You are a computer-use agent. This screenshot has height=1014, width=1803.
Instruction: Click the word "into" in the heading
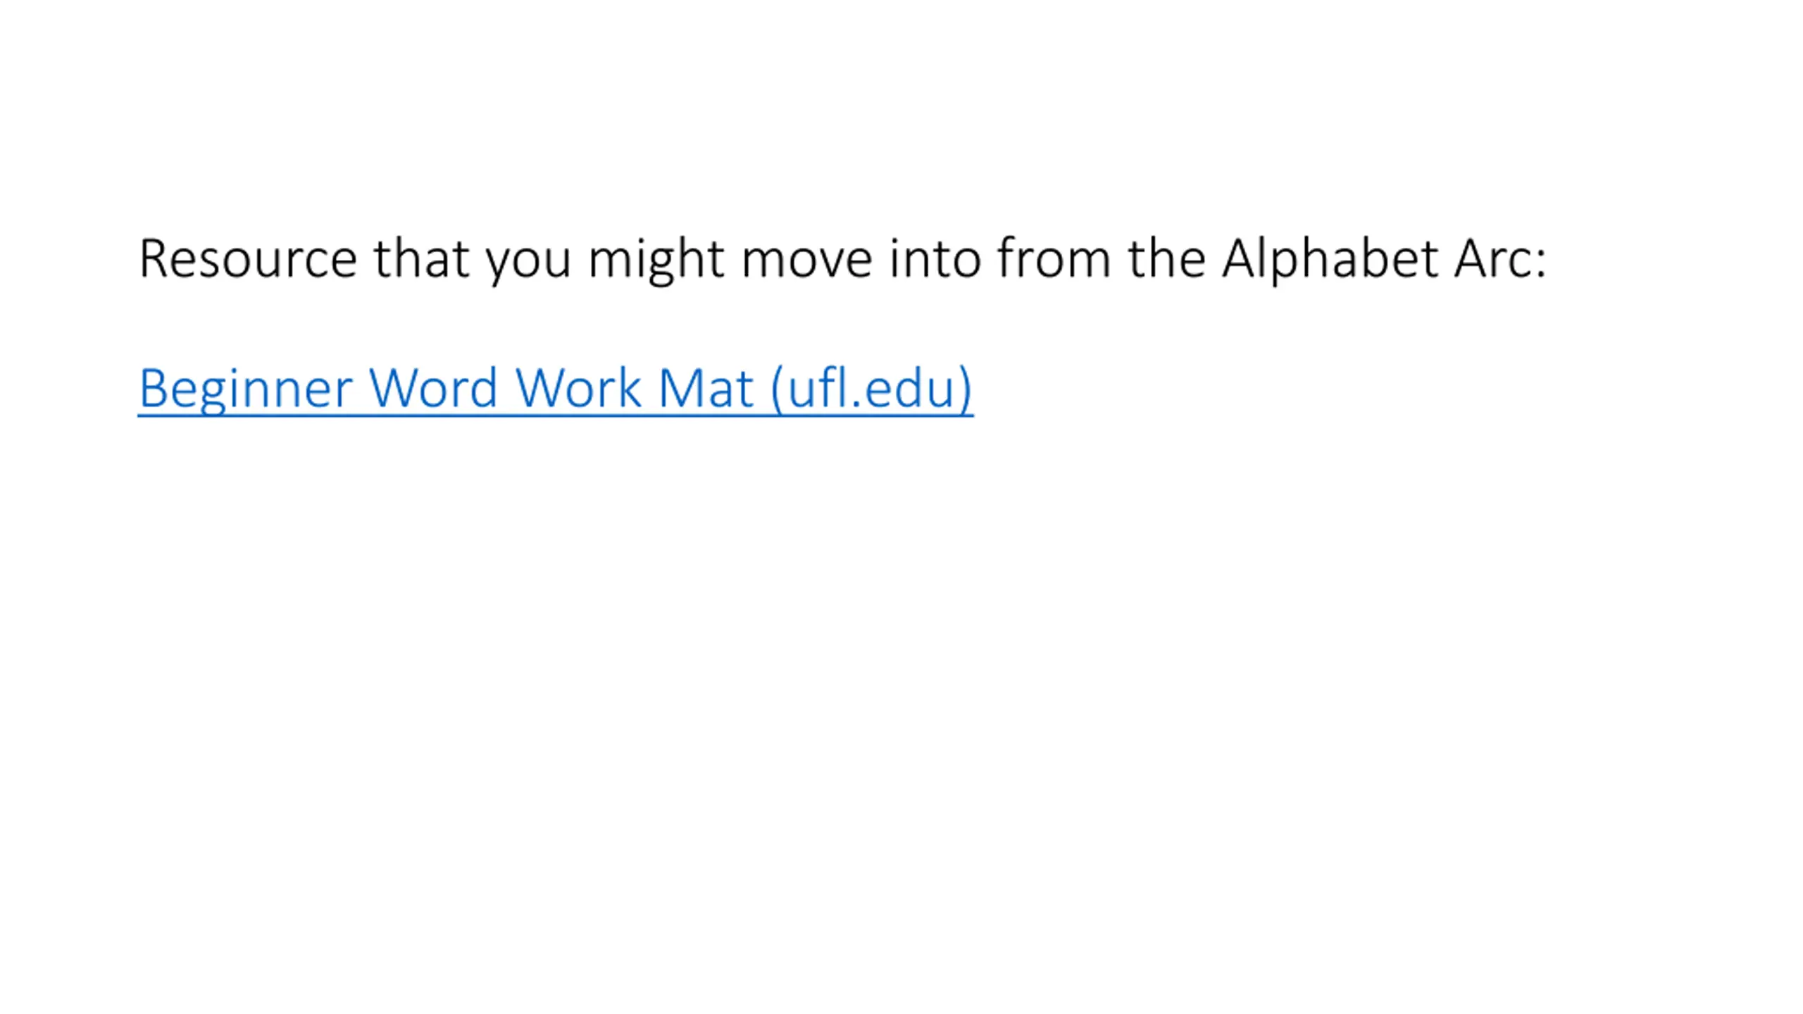pos(935,259)
